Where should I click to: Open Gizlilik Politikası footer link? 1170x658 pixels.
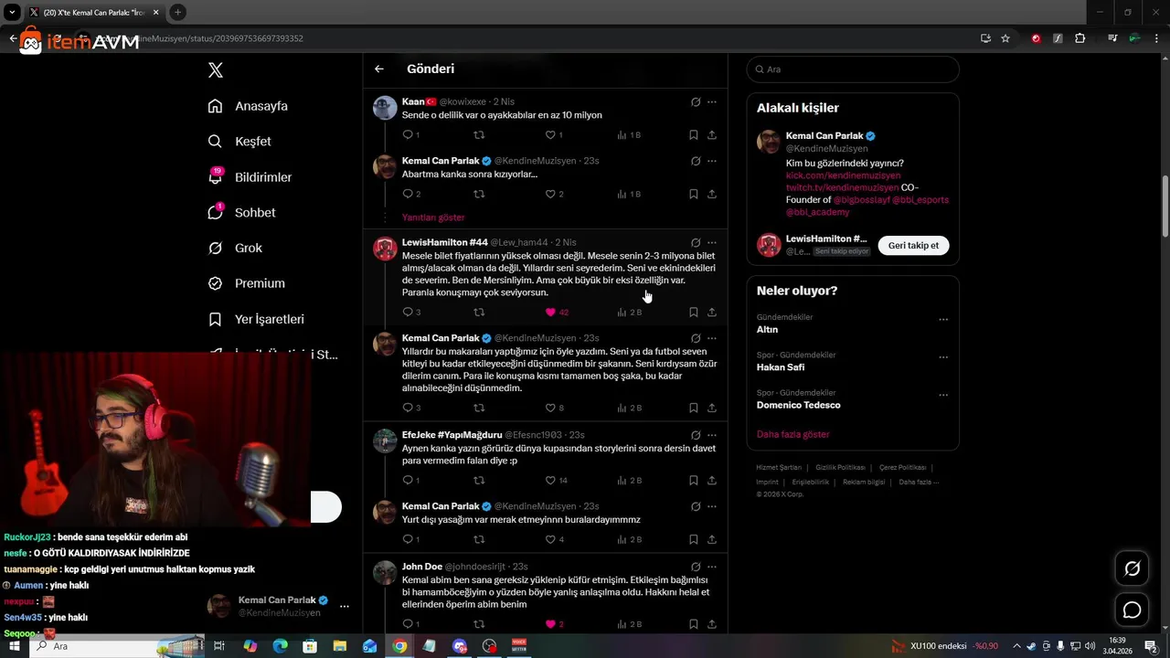click(x=840, y=467)
